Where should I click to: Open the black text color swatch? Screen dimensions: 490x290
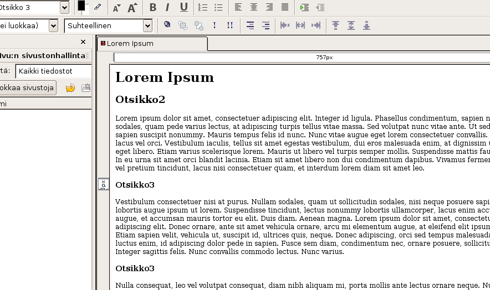pos(81,7)
